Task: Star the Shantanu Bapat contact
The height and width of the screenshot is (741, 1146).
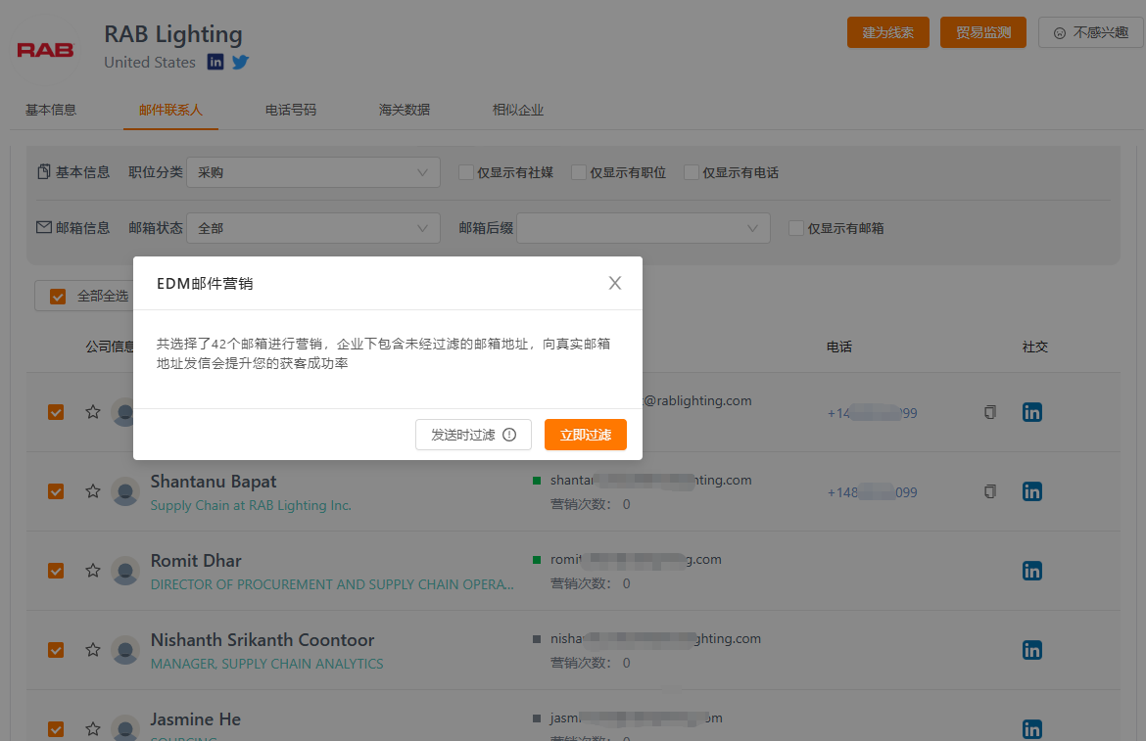Action: [93, 491]
